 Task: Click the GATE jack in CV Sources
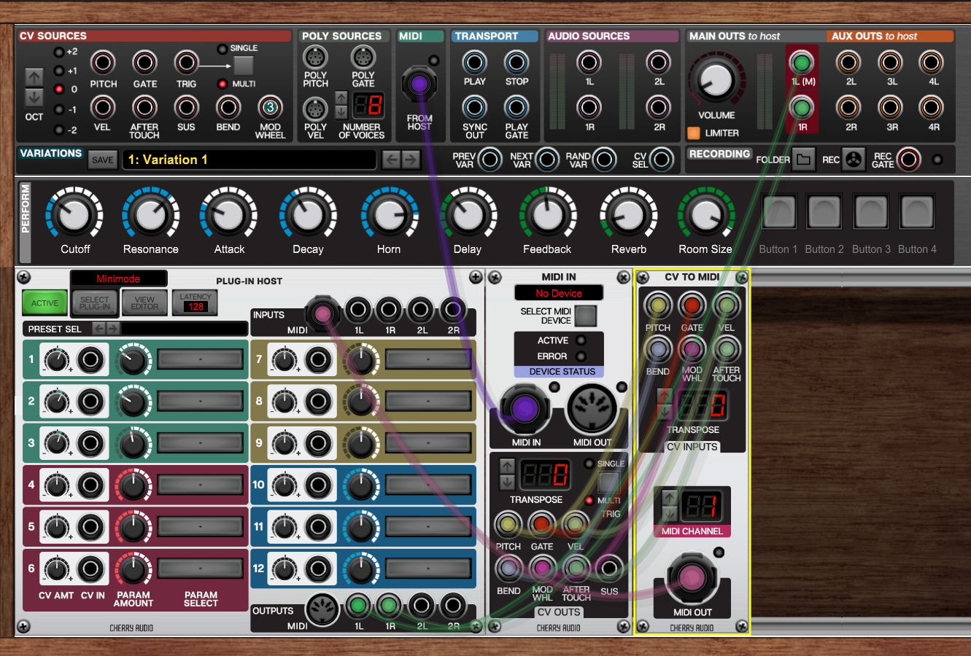point(144,63)
